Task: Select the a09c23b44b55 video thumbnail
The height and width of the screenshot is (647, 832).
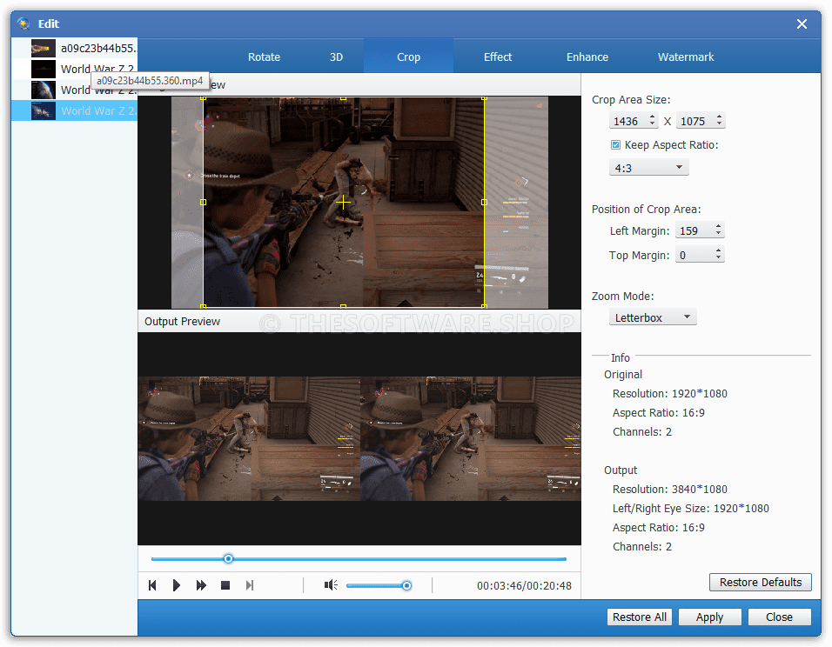Action: pyautogui.click(x=43, y=48)
